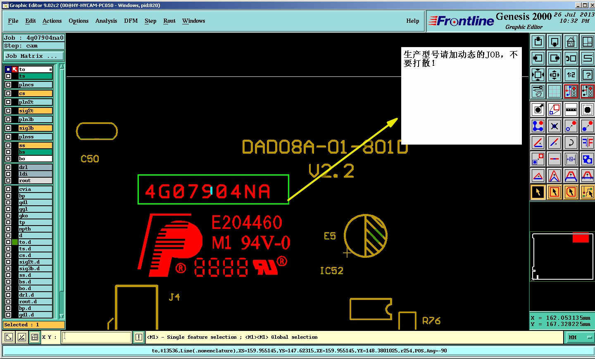Click in the X Y coordinate input field
The width and height of the screenshot is (595, 359).
pyautogui.click(x=97, y=337)
